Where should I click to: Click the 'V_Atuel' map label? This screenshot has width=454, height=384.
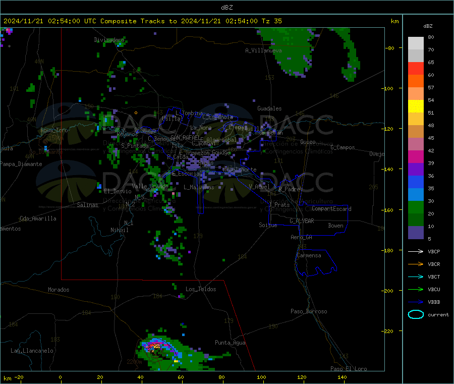tap(259, 187)
